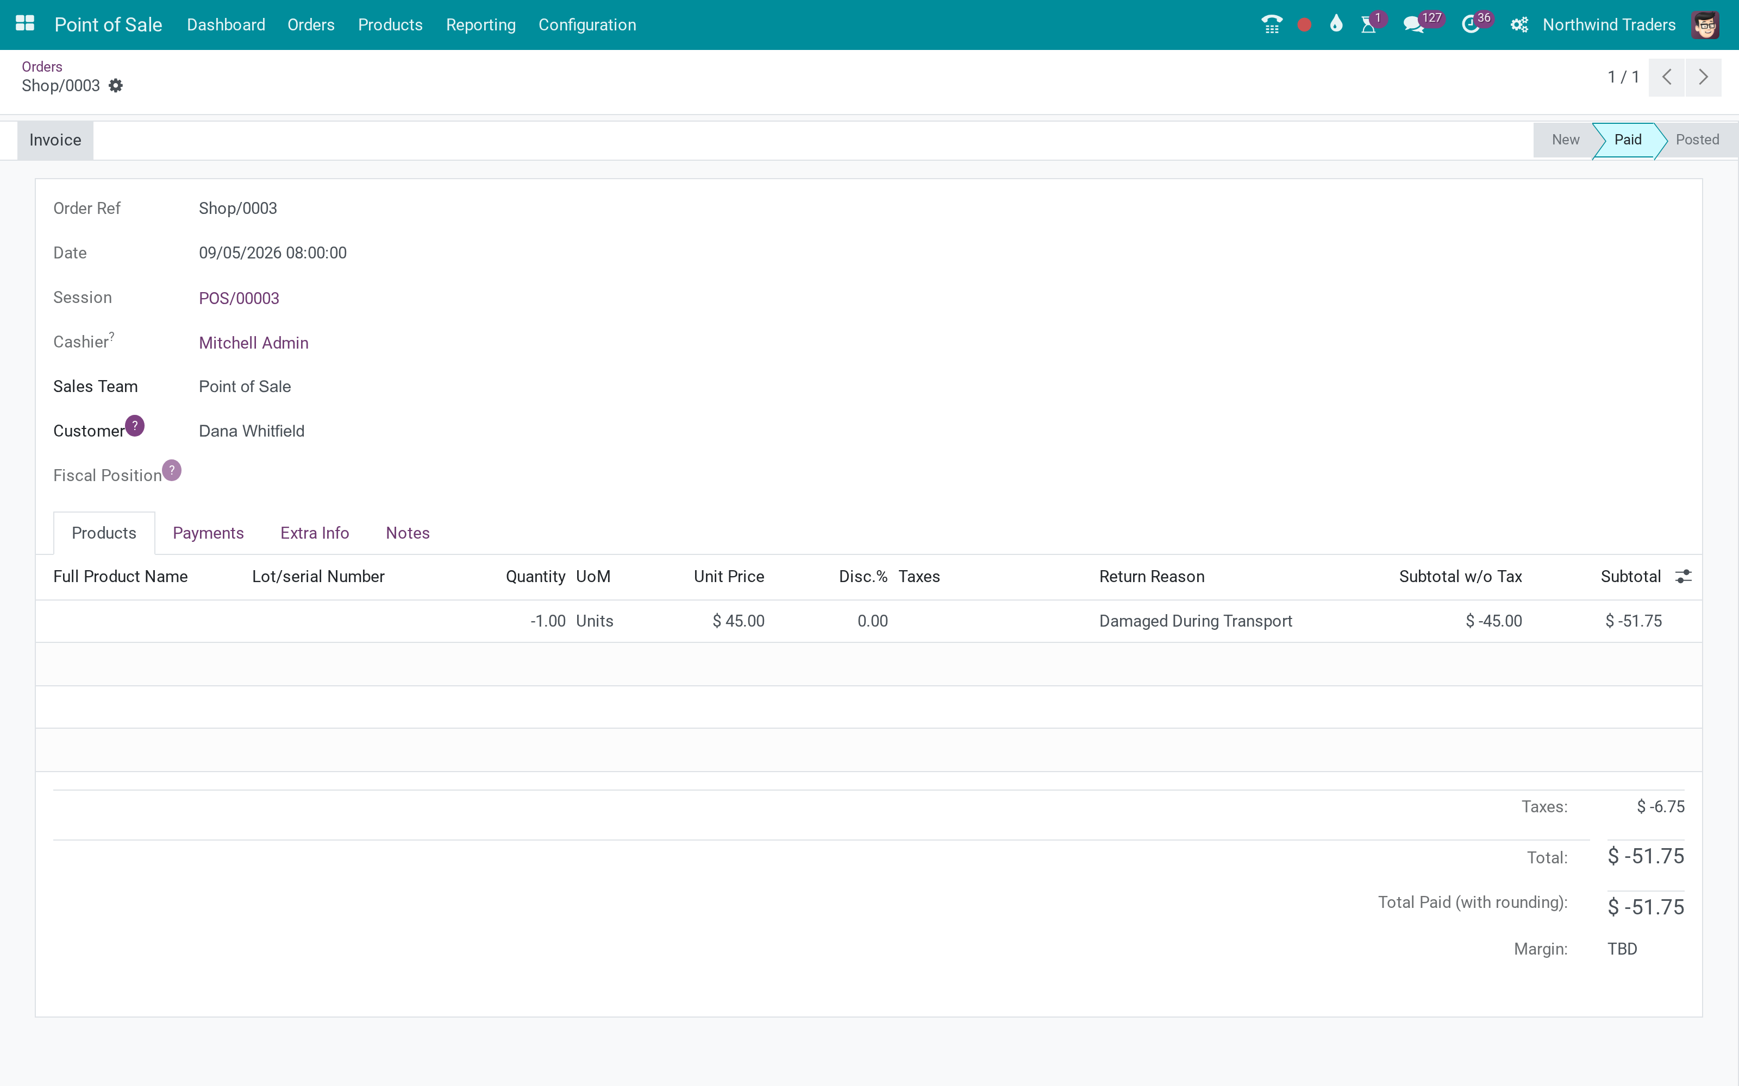Image resolution: width=1739 pixels, height=1086 pixels.
Task: Show Customer field help tooltip
Action: [x=134, y=425]
